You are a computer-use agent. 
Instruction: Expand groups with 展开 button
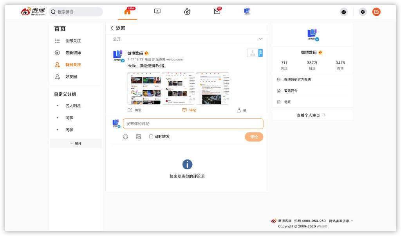[x=76, y=143]
